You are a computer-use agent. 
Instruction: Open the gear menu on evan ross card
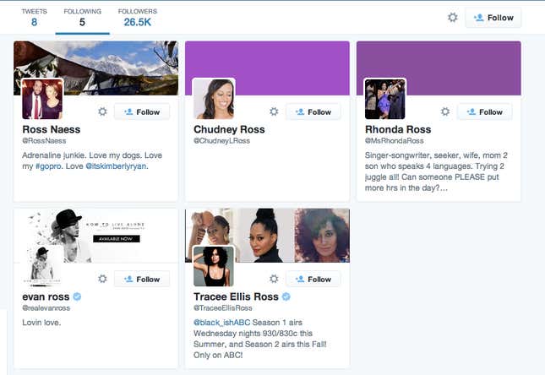[102, 279]
